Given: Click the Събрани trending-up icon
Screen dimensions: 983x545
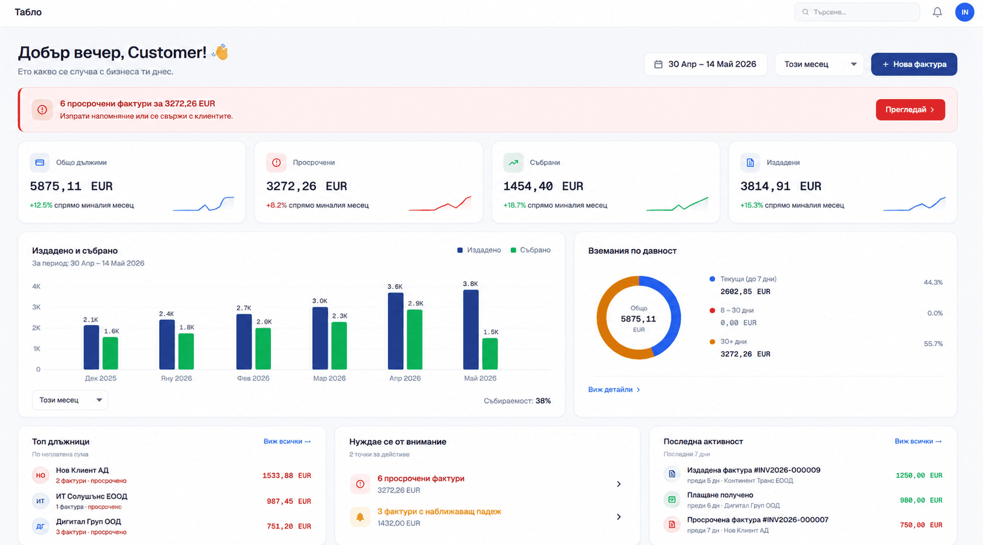Looking at the screenshot, I should click(513, 162).
